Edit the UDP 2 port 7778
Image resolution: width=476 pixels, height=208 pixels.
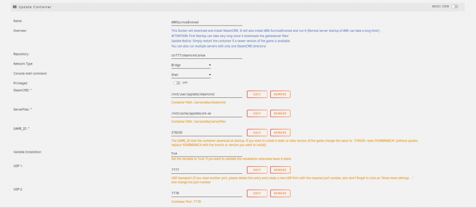click(x=257, y=193)
